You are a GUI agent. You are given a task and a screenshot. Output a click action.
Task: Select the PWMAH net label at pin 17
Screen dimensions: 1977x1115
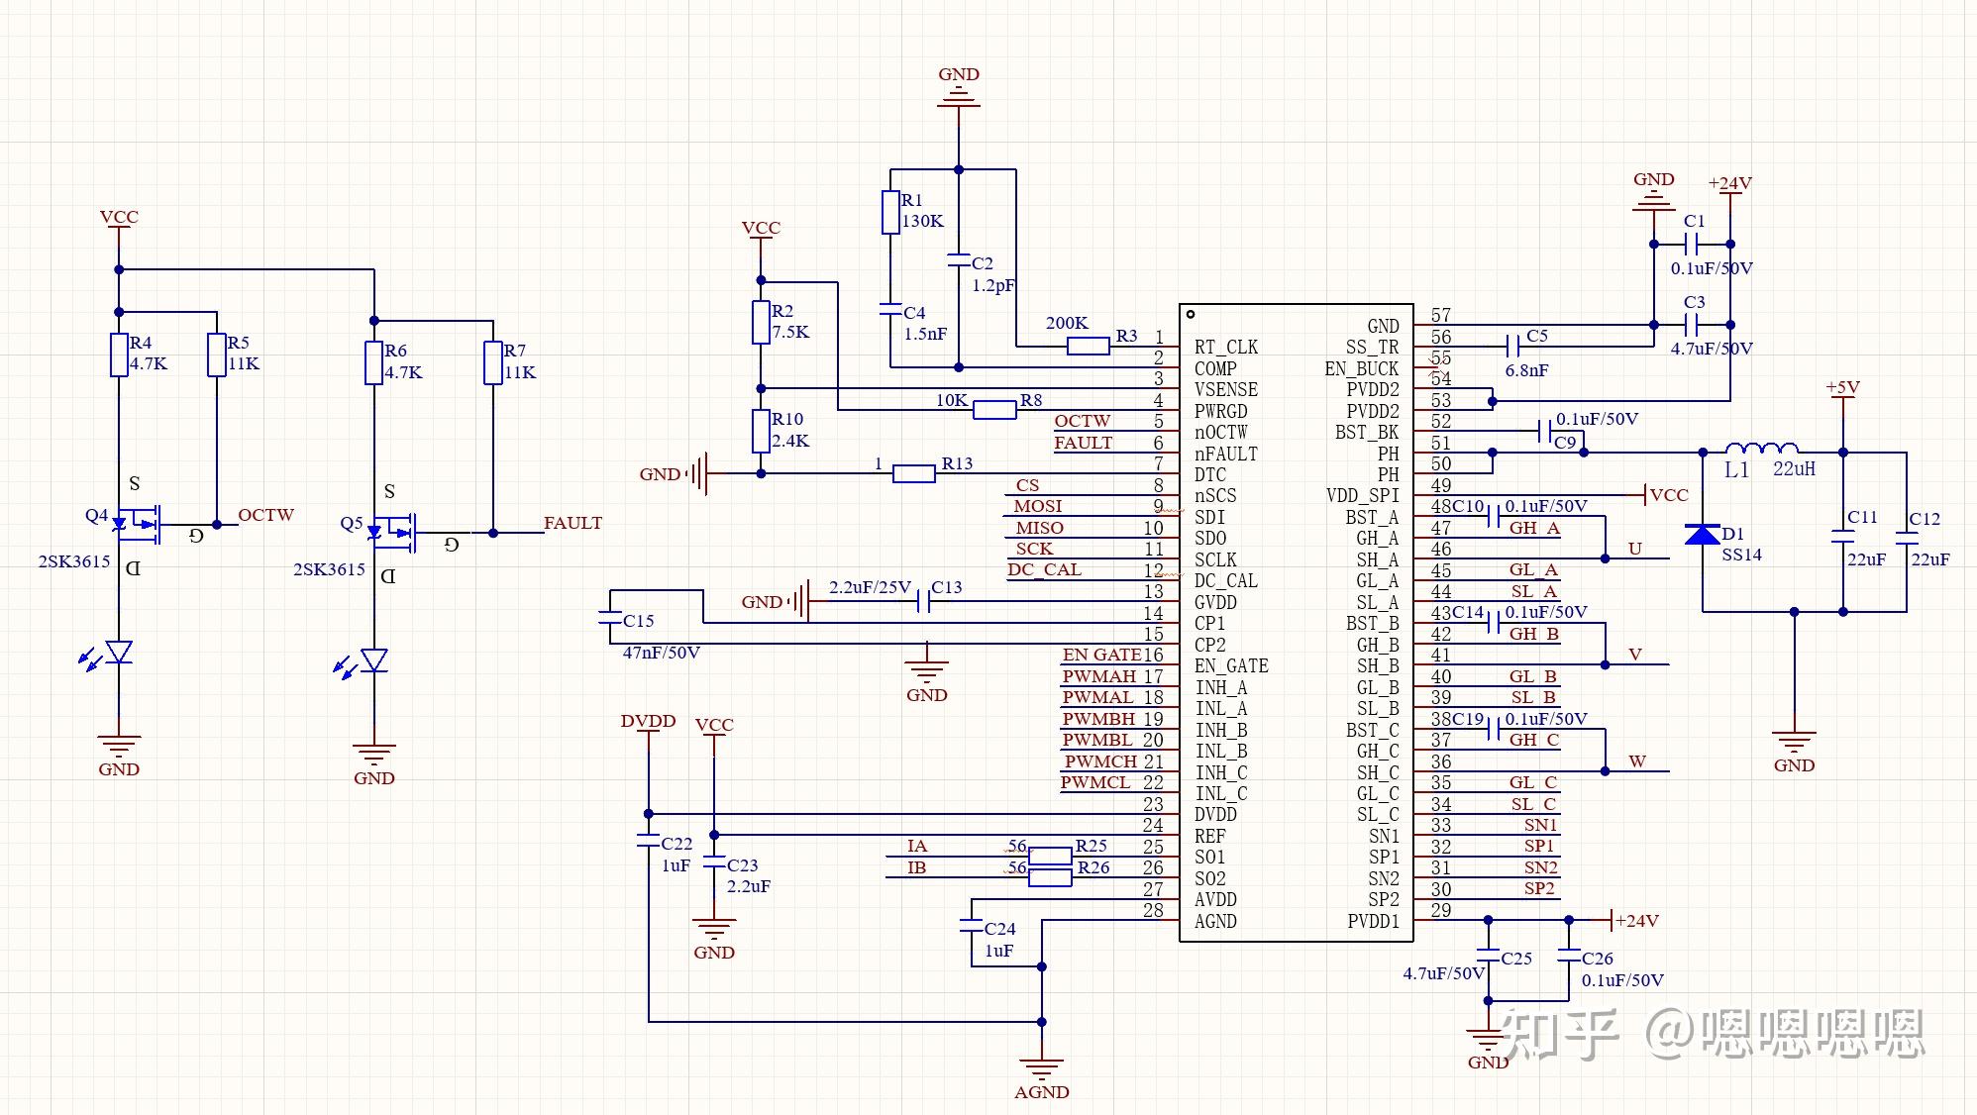(x=1098, y=676)
